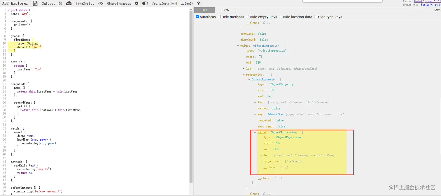This screenshot has height=196, width=441.
Task: Expand properties [2 elements] node
Action: [x=261, y=161]
